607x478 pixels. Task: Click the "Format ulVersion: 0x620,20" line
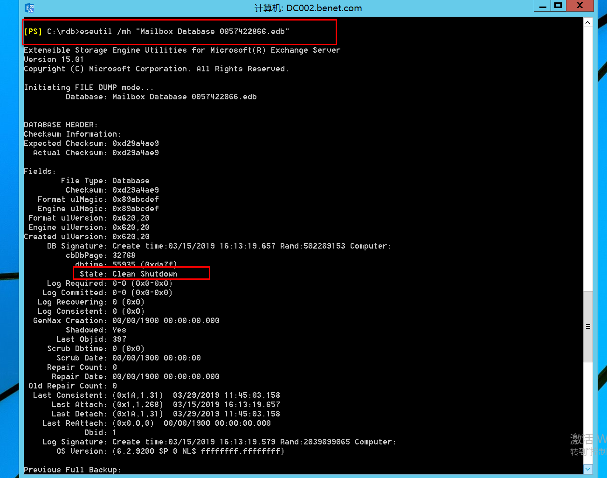click(x=89, y=218)
